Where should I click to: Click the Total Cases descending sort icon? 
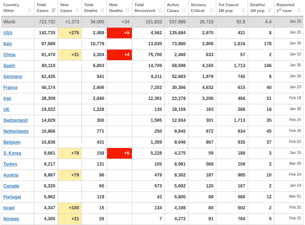53,11
